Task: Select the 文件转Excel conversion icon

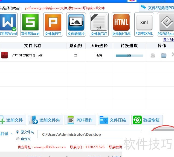Action: pyautogui.click(x=30, y=25)
